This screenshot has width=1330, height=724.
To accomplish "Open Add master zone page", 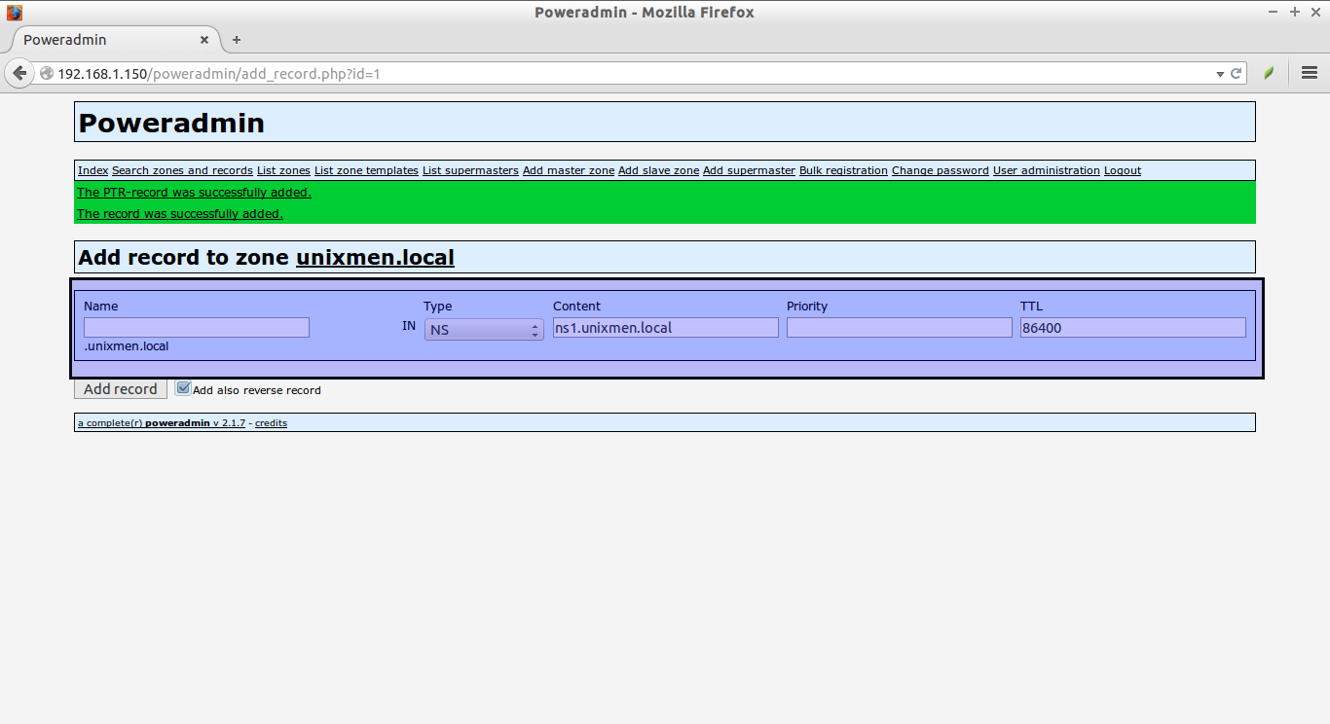I will click(x=569, y=170).
